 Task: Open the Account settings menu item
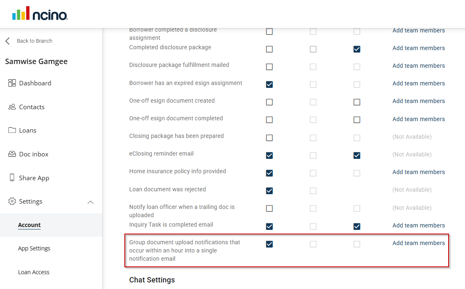click(29, 225)
